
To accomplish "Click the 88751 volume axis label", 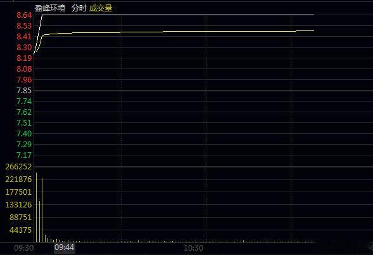I will pos(20,218).
